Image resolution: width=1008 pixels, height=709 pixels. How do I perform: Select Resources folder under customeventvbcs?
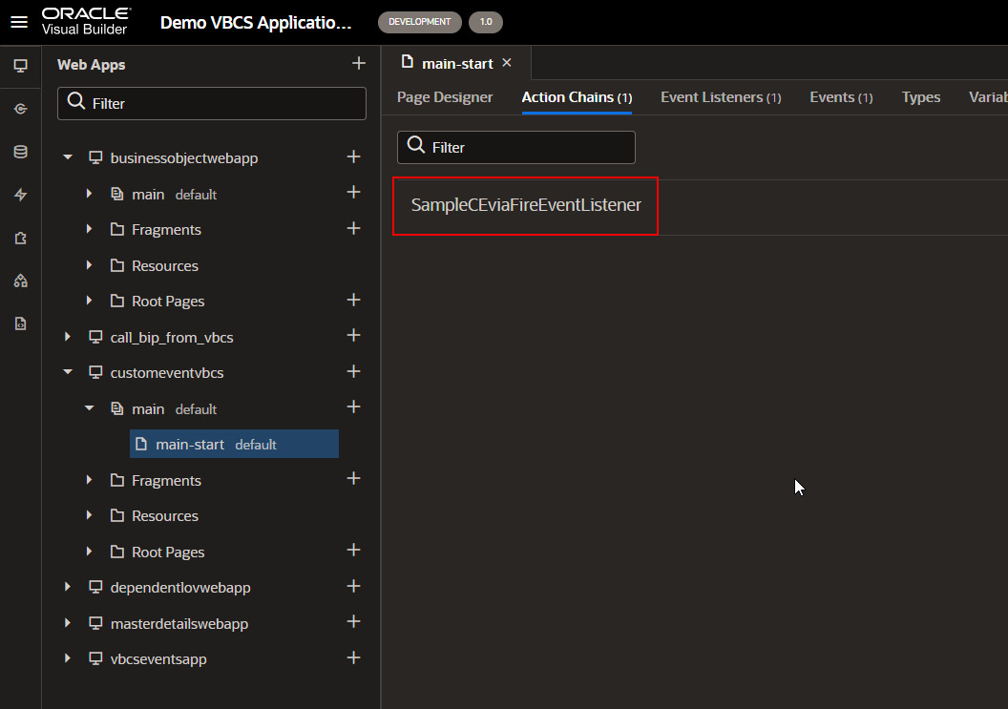coord(164,515)
